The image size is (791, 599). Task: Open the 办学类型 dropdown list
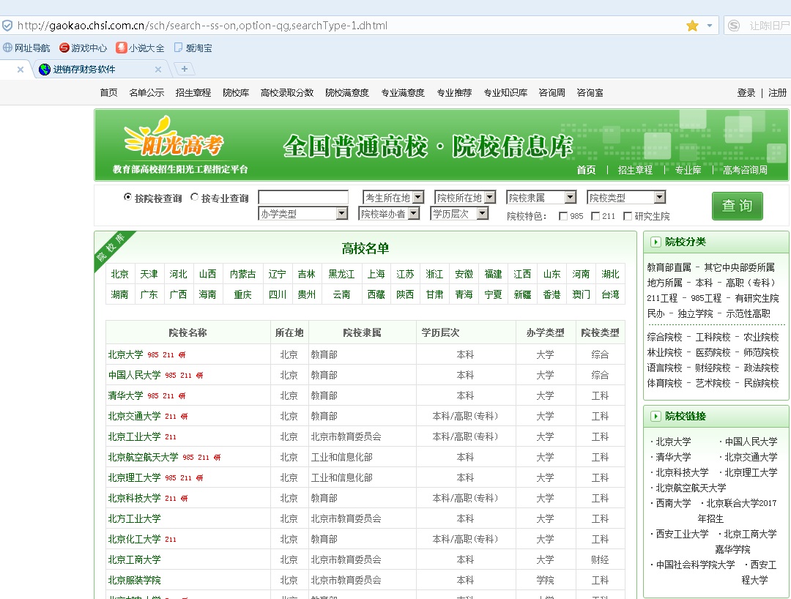[302, 214]
